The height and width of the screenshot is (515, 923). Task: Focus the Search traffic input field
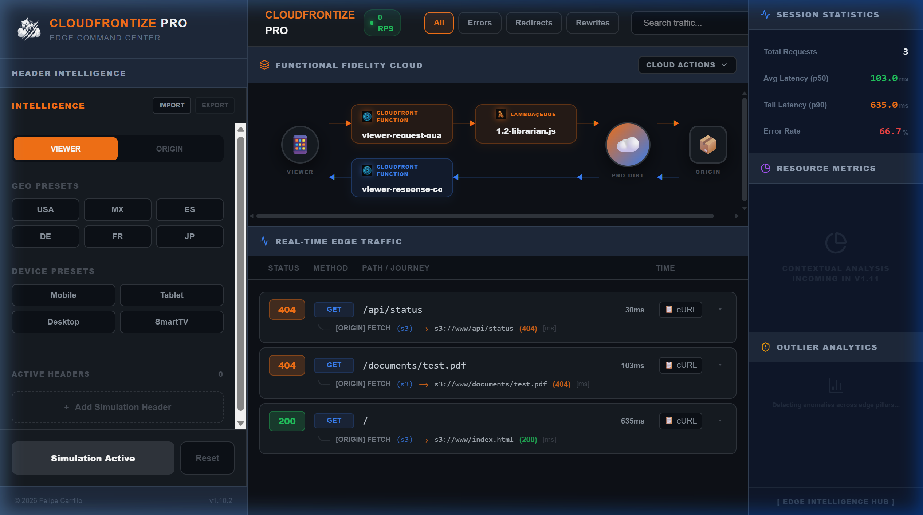tap(690, 23)
